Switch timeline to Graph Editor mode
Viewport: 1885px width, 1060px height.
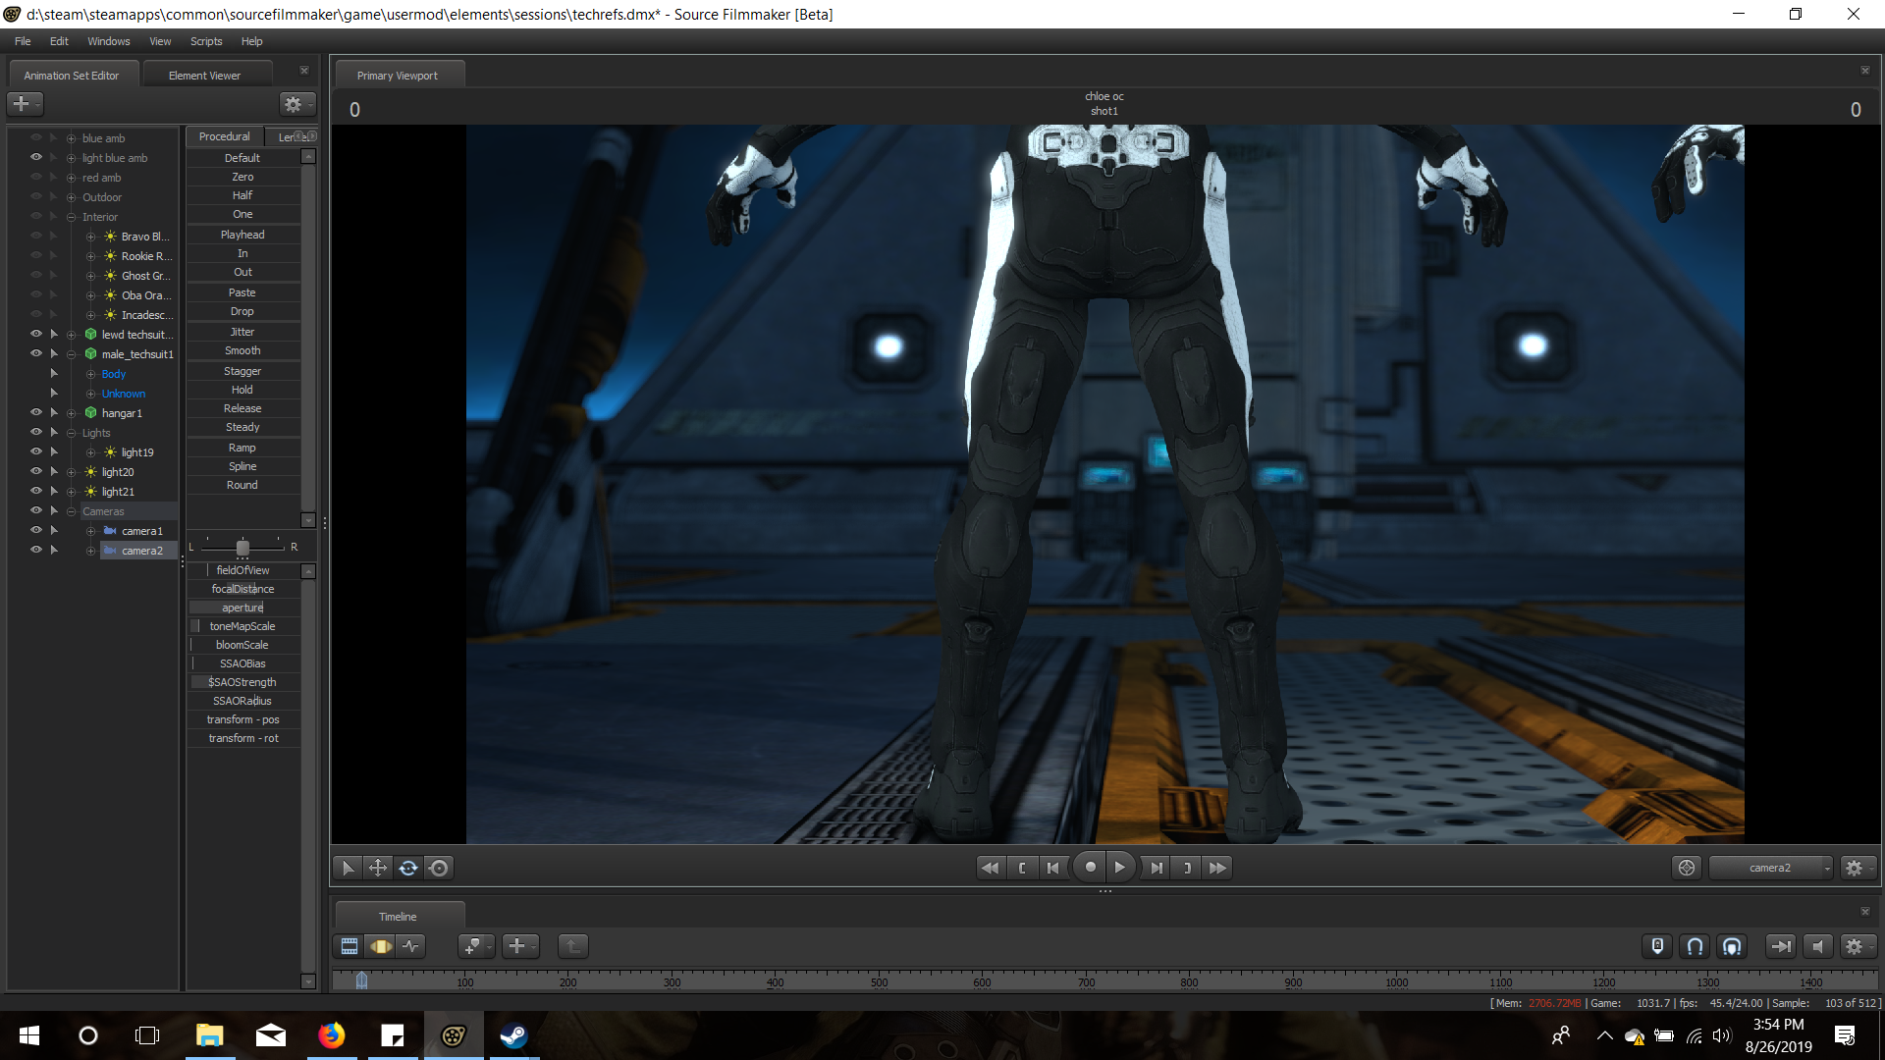point(411,946)
